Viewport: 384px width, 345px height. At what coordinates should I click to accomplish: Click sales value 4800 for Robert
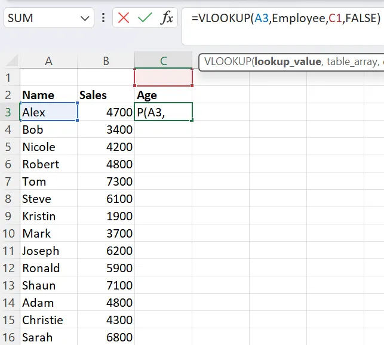click(106, 164)
